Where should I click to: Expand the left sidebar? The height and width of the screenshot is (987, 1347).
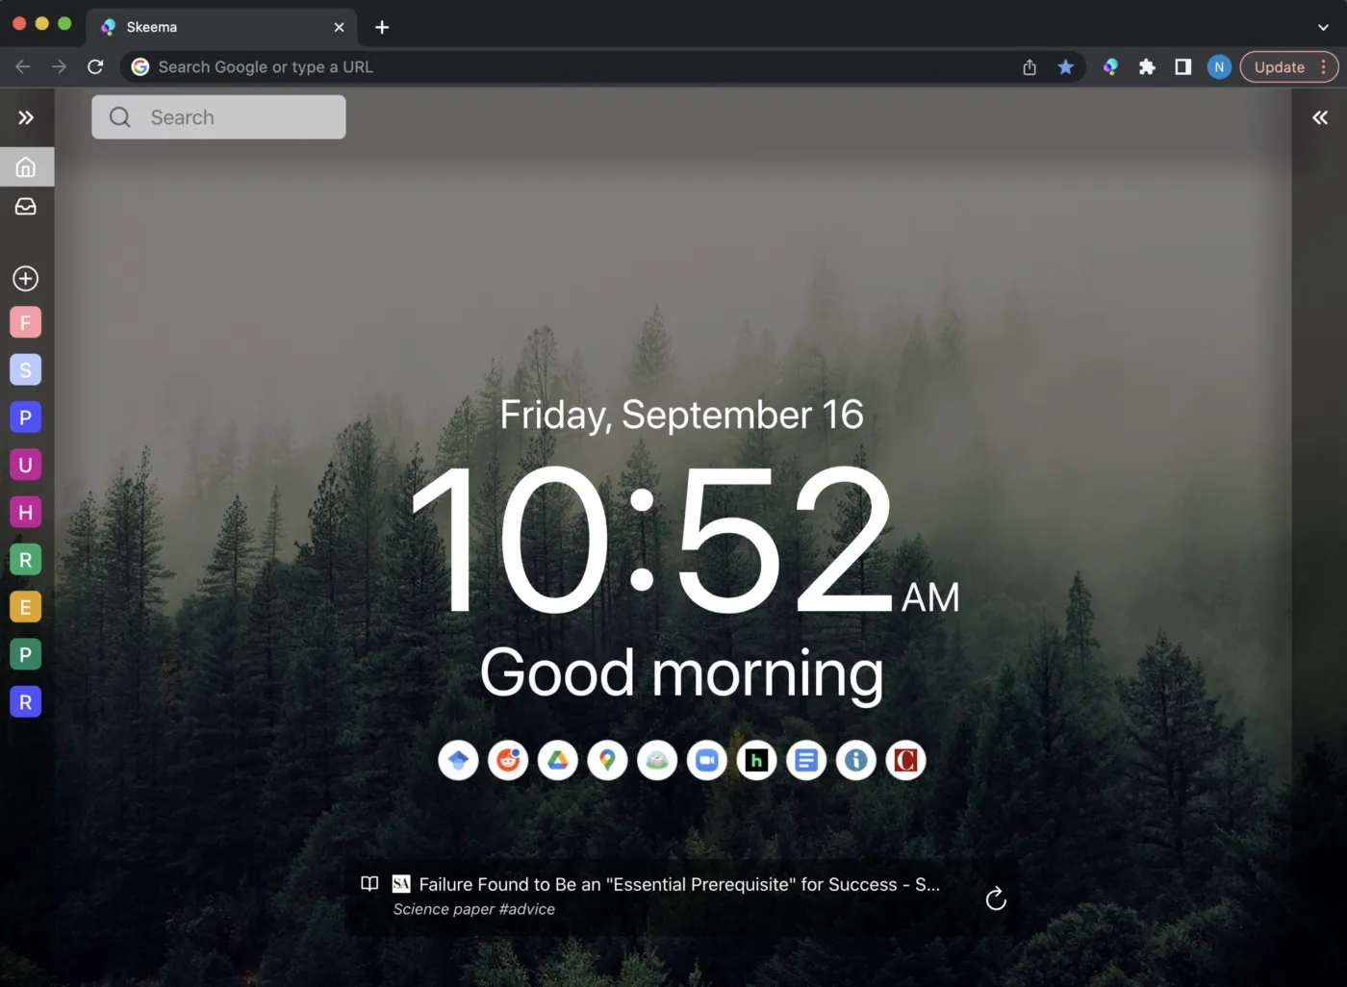tap(26, 117)
